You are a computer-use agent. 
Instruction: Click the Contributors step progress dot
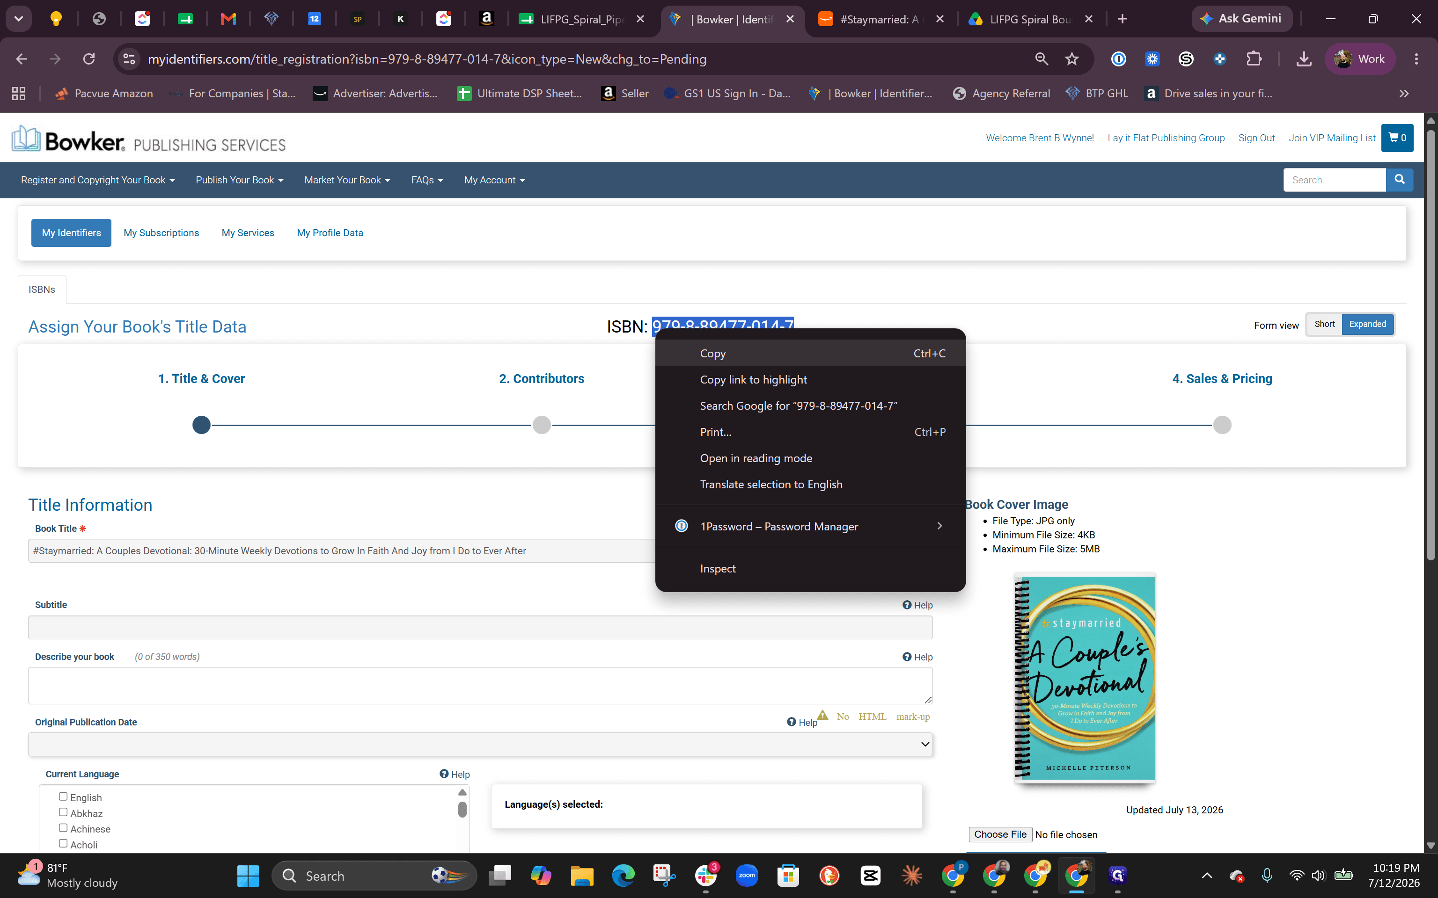[541, 425]
